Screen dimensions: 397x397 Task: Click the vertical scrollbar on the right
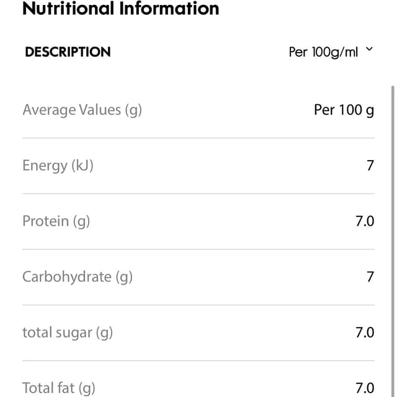point(393,241)
